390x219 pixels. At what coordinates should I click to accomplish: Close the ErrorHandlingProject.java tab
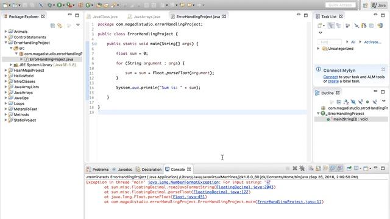[224, 16]
